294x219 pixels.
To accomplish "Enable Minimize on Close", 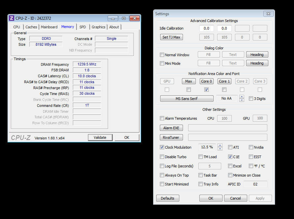I will click(x=230, y=175).
